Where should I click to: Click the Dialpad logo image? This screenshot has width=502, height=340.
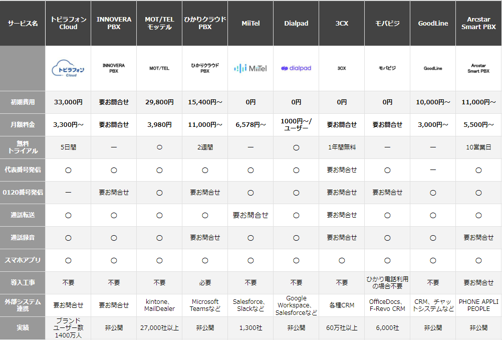tap(296, 68)
